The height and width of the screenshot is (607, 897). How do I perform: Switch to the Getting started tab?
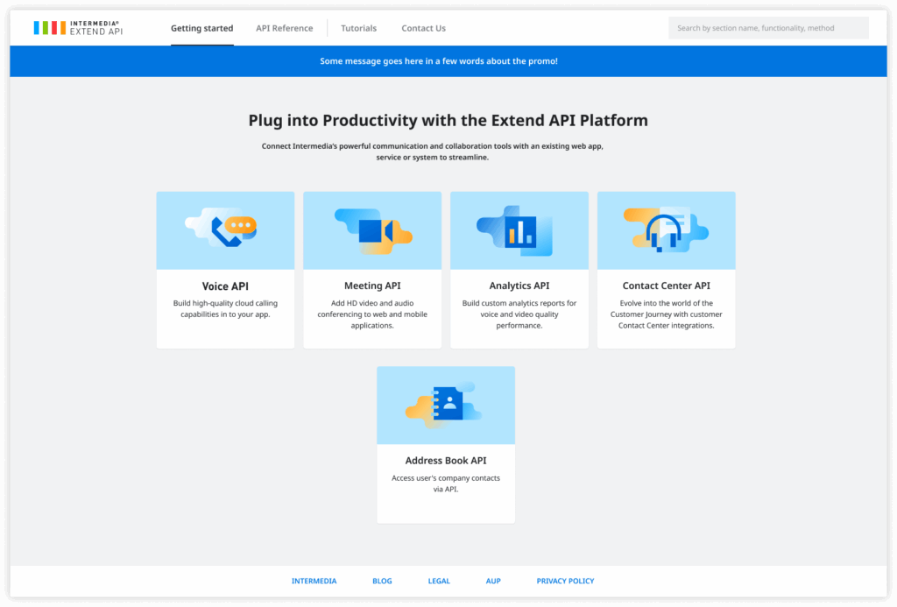coord(202,28)
